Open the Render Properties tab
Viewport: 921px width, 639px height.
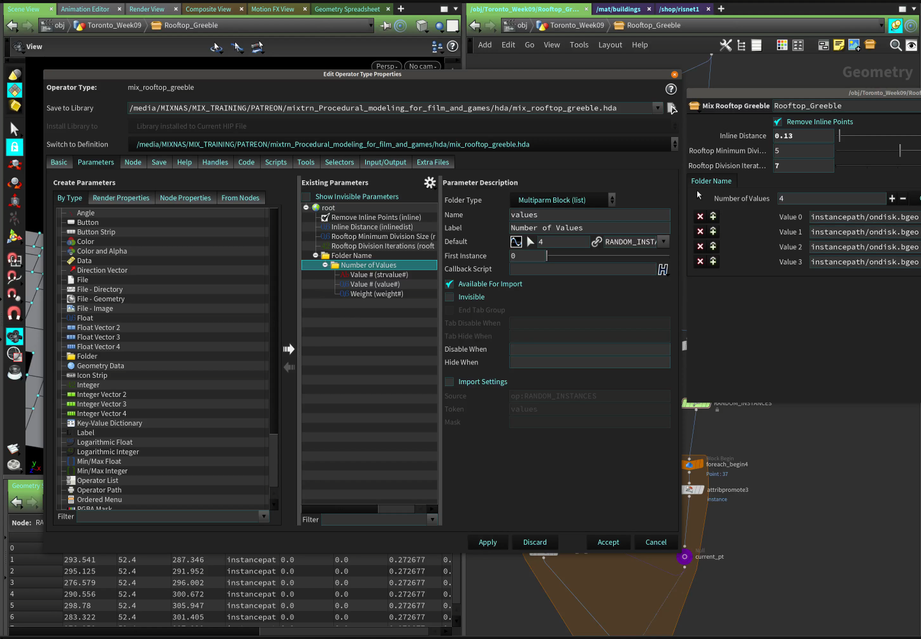point(120,198)
